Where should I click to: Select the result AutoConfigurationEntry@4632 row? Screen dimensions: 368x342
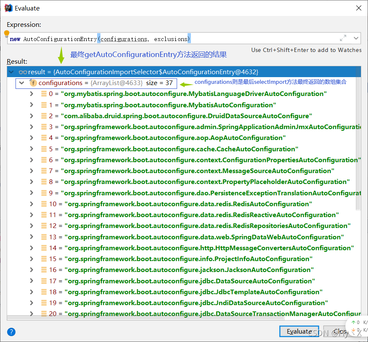point(184,72)
